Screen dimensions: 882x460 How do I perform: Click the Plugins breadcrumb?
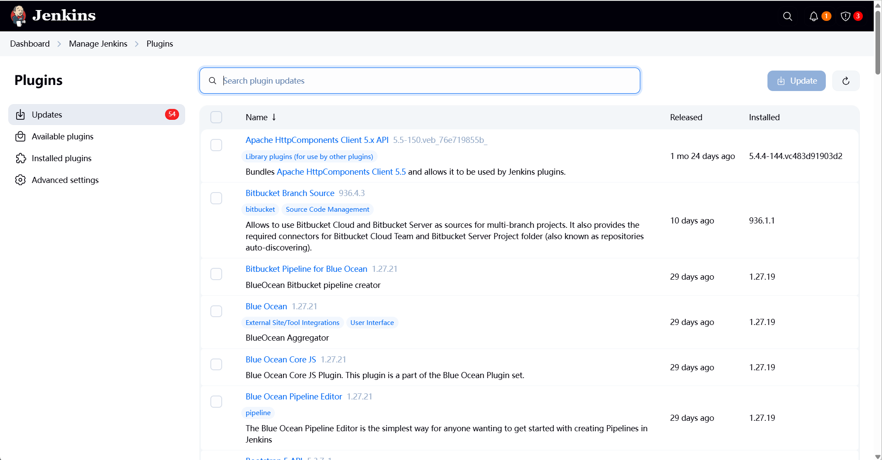[159, 44]
